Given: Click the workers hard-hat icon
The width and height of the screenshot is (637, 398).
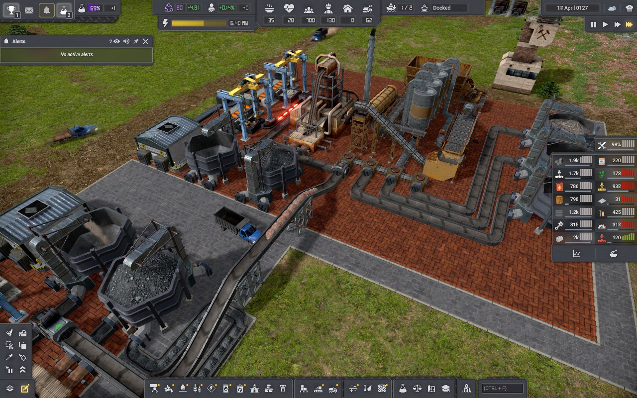Looking at the screenshot, I should click(x=328, y=8).
